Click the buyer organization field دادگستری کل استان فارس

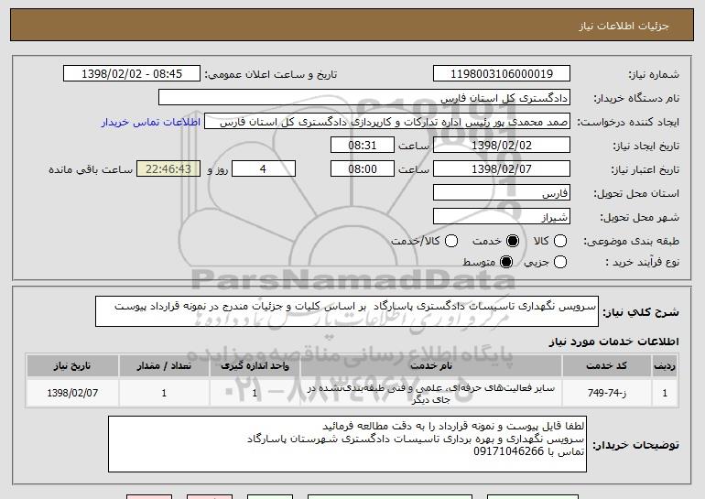coord(364,98)
